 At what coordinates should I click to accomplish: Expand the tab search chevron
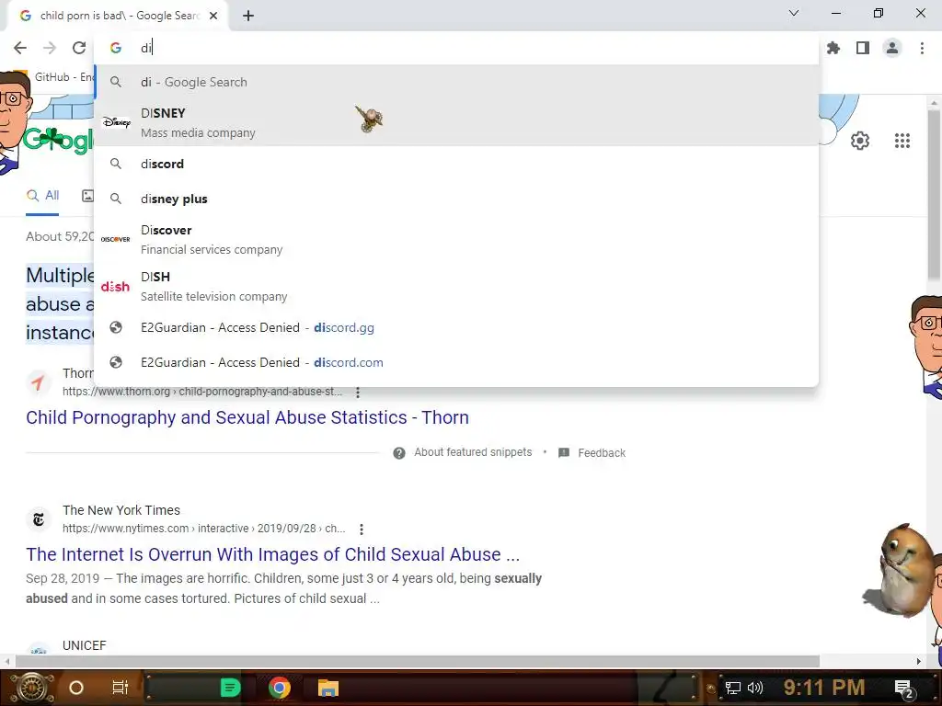tap(794, 13)
